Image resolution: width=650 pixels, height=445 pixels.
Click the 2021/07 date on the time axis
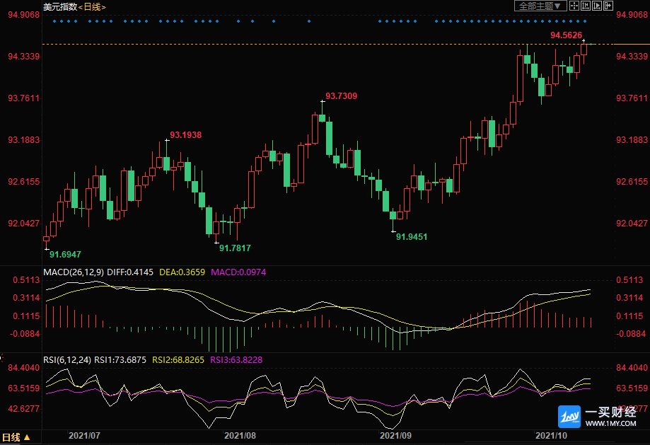click(84, 436)
